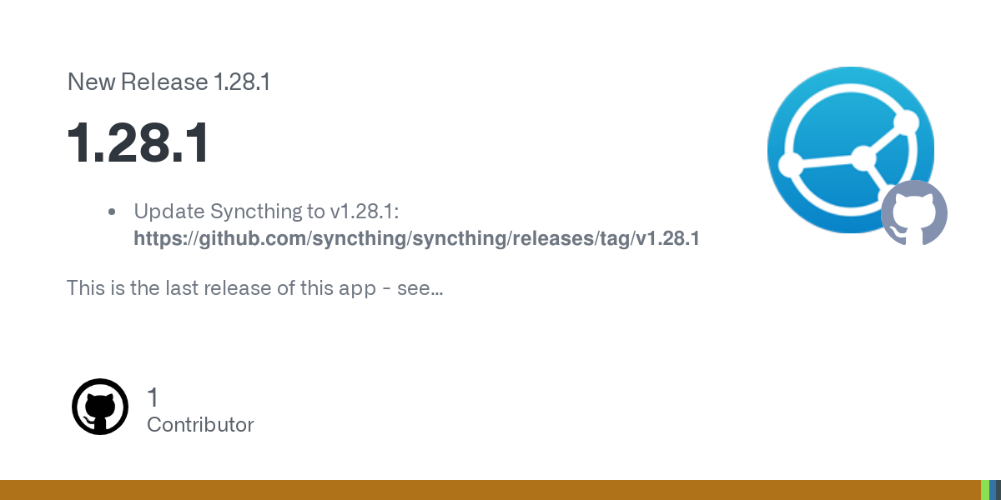Click the dark slate segment at bar's end

tap(998, 490)
